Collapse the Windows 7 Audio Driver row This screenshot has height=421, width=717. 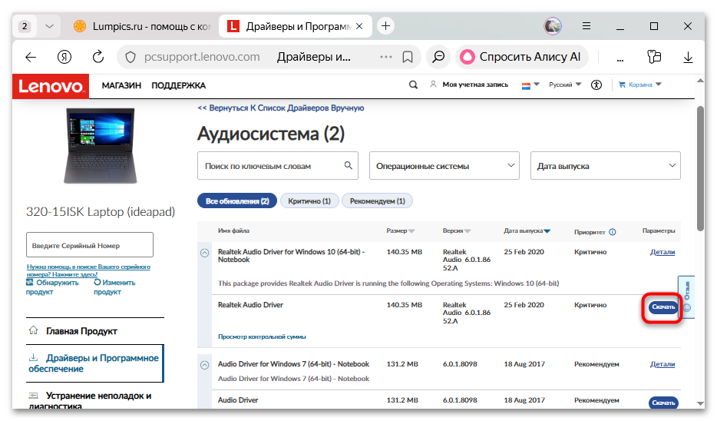(x=205, y=365)
